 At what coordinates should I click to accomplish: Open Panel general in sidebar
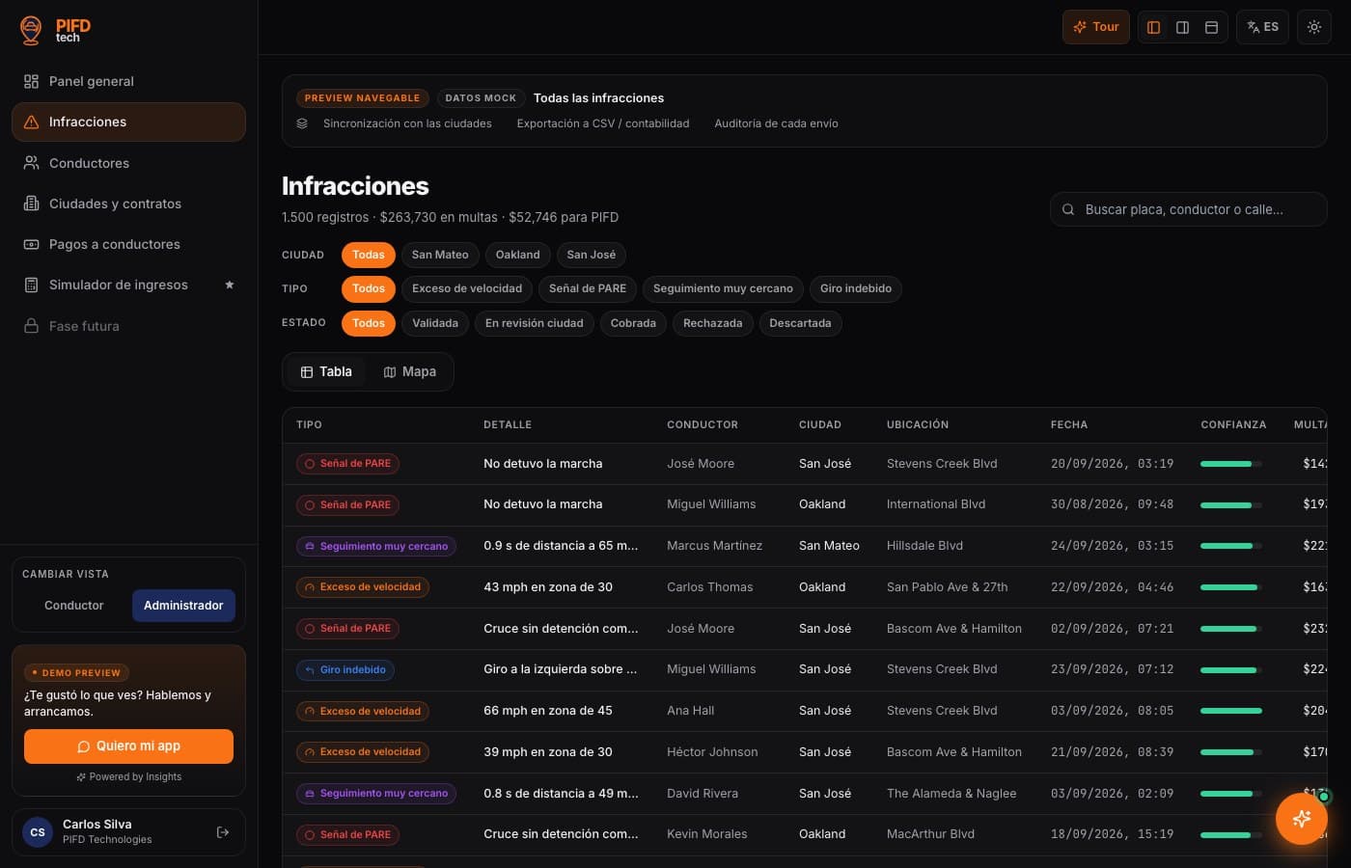point(128,81)
